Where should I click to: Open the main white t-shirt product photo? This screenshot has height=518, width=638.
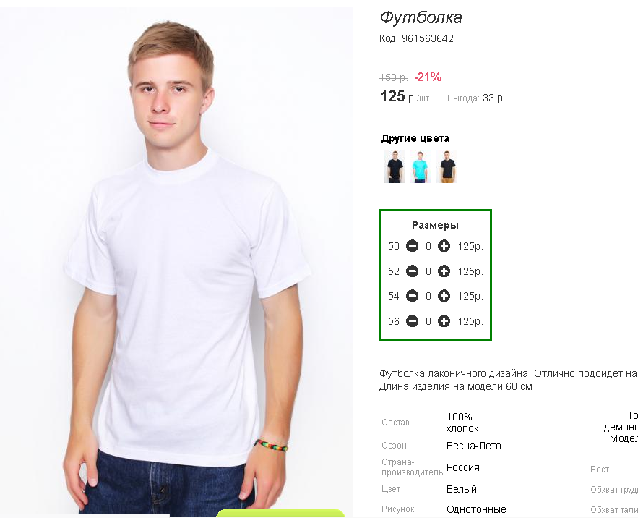[176, 261]
